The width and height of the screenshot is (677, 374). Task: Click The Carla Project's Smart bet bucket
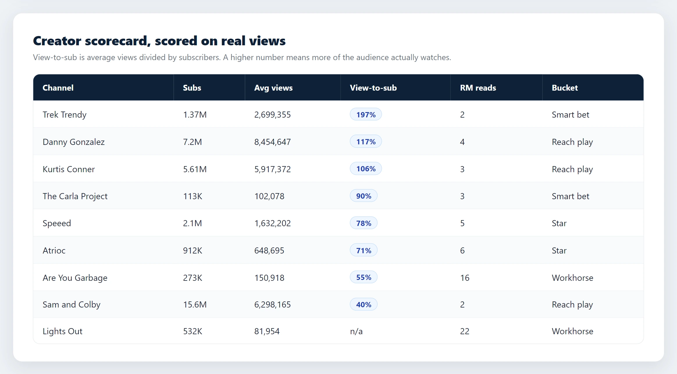[570, 196]
